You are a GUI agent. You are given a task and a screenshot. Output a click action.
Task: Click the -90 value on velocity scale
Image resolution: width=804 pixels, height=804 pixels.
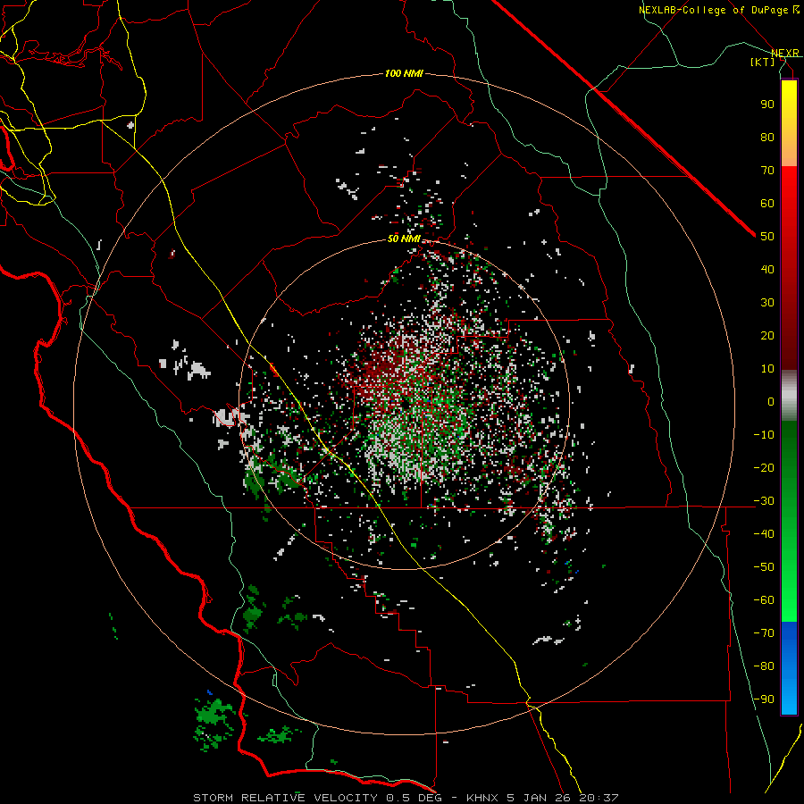pyautogui.click(x=764, y=699)
